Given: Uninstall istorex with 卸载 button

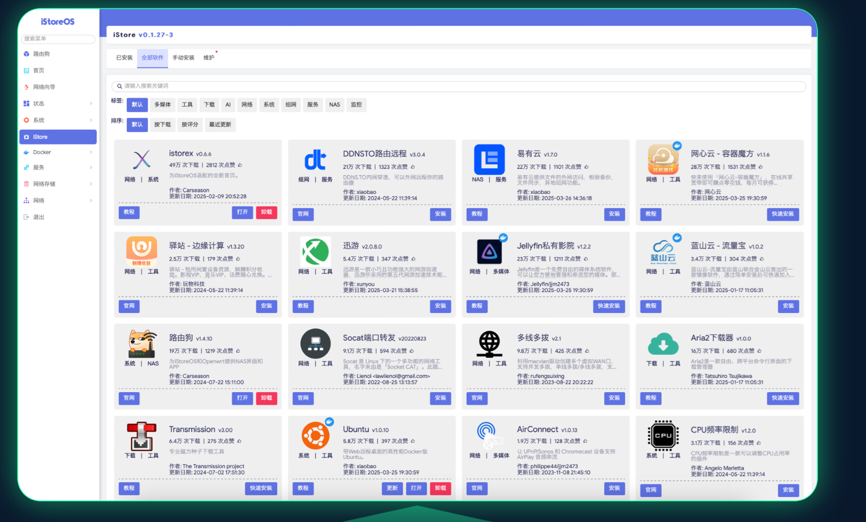Looking at the screenshot, I should pos(267,212).
